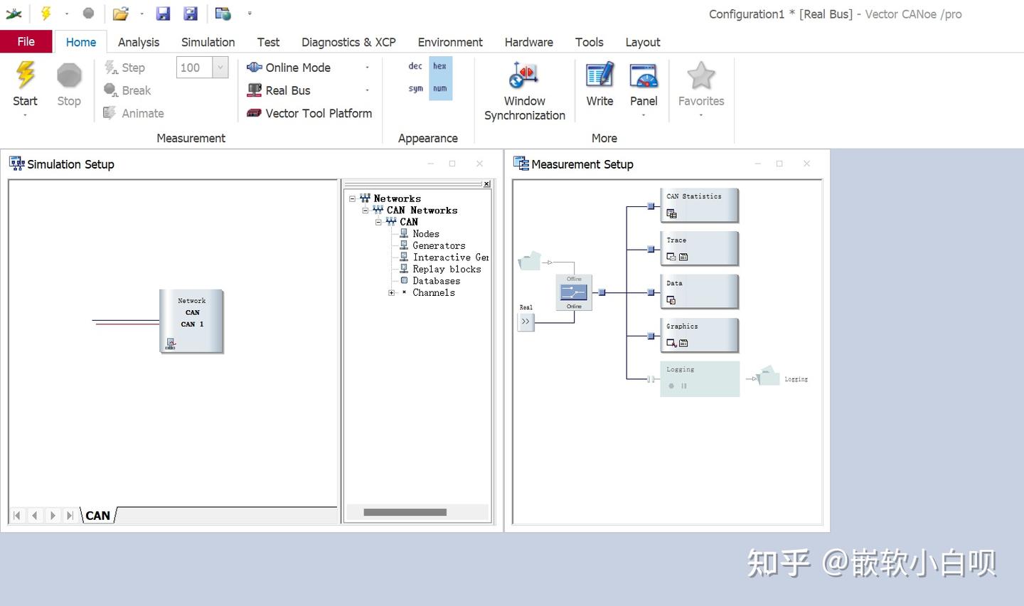Click the Panel icon in ribbon
Image resolution: width=1024 pixels, height=606 pixels.
point(644,75)
